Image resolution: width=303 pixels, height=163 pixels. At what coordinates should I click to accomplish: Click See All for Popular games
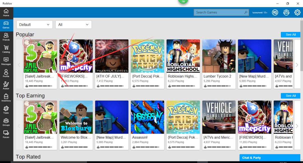(x=290, y=35)
